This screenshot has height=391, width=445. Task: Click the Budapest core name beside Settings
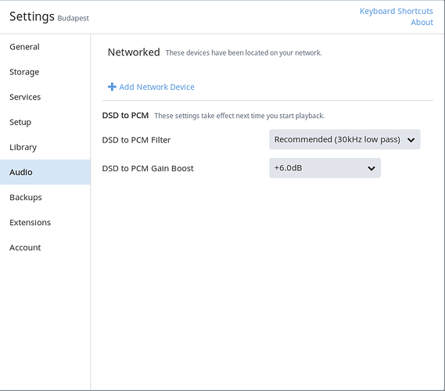(74, 18)
